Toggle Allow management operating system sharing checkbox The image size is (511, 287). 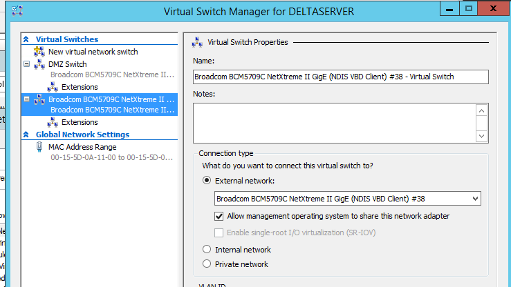click(x=219, y=216)
